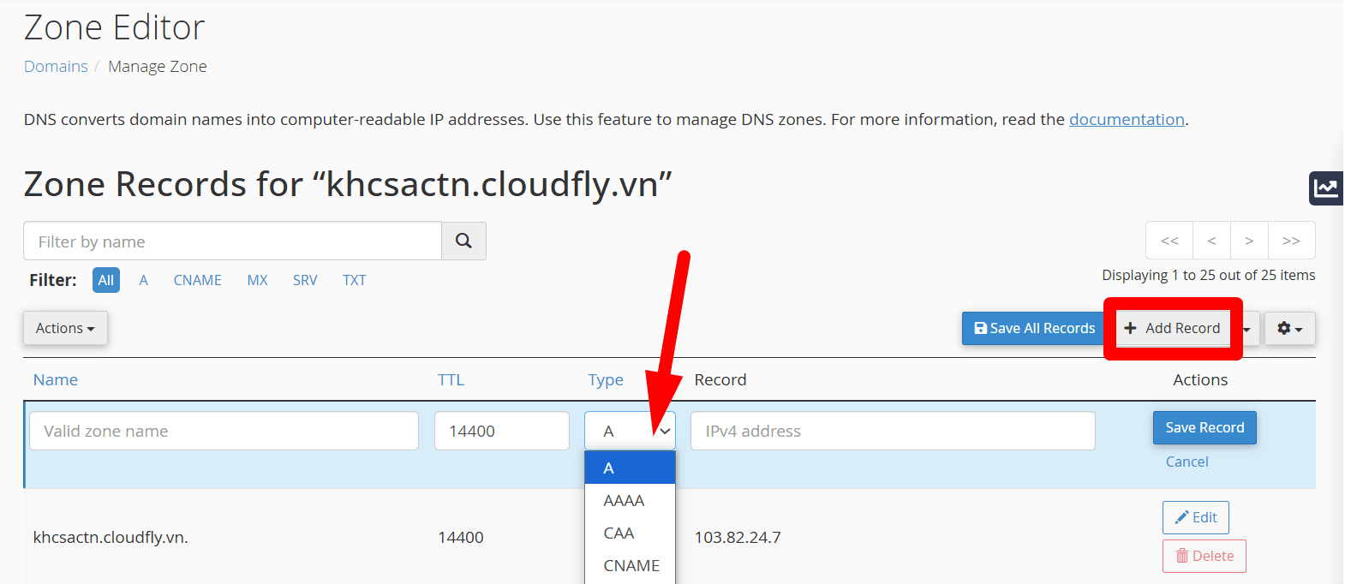This screenshot has width=1345, height=584.
Task: Sort records by Name column
Action: [x=56, y=379]
